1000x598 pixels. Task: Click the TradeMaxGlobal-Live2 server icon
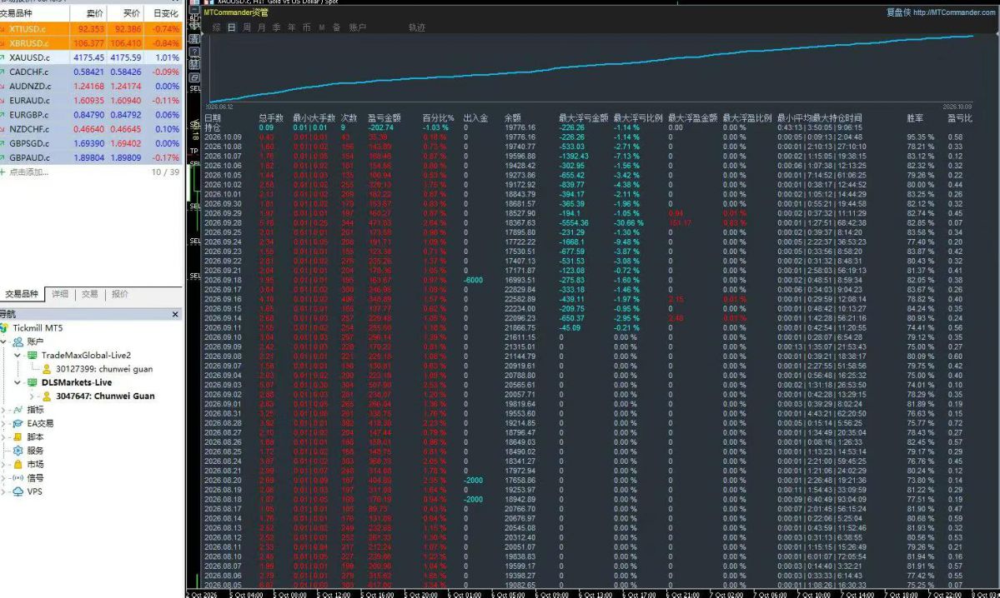tap(32, 356)
